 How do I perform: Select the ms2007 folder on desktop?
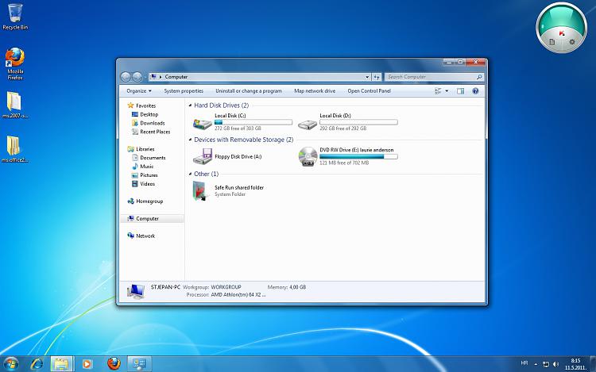[14, 105]
